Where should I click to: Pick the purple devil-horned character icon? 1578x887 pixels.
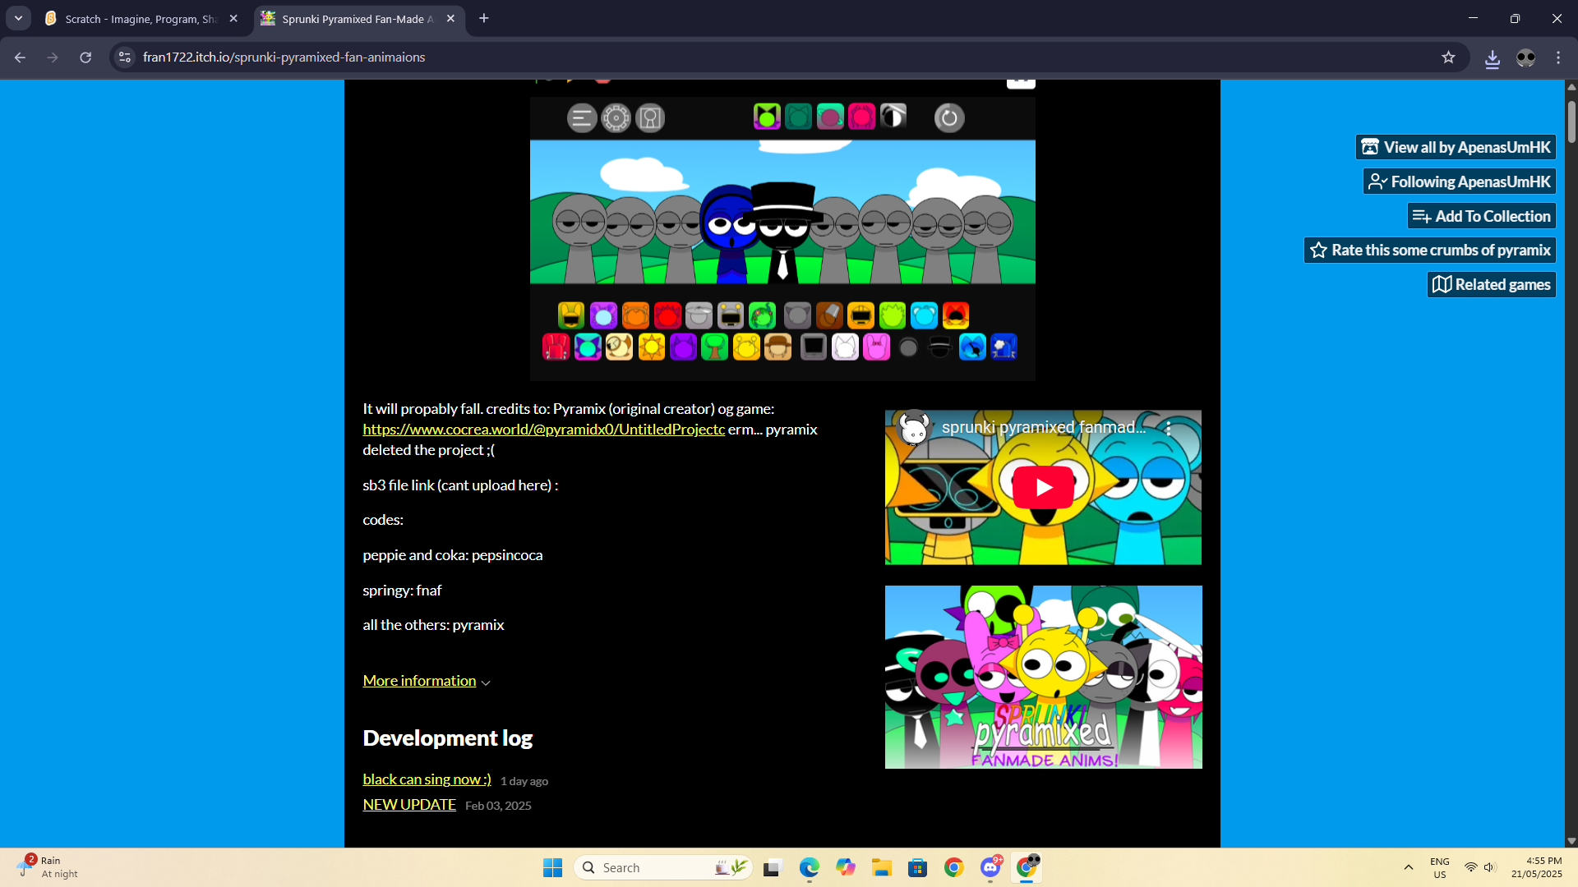[x=683, y=347]
